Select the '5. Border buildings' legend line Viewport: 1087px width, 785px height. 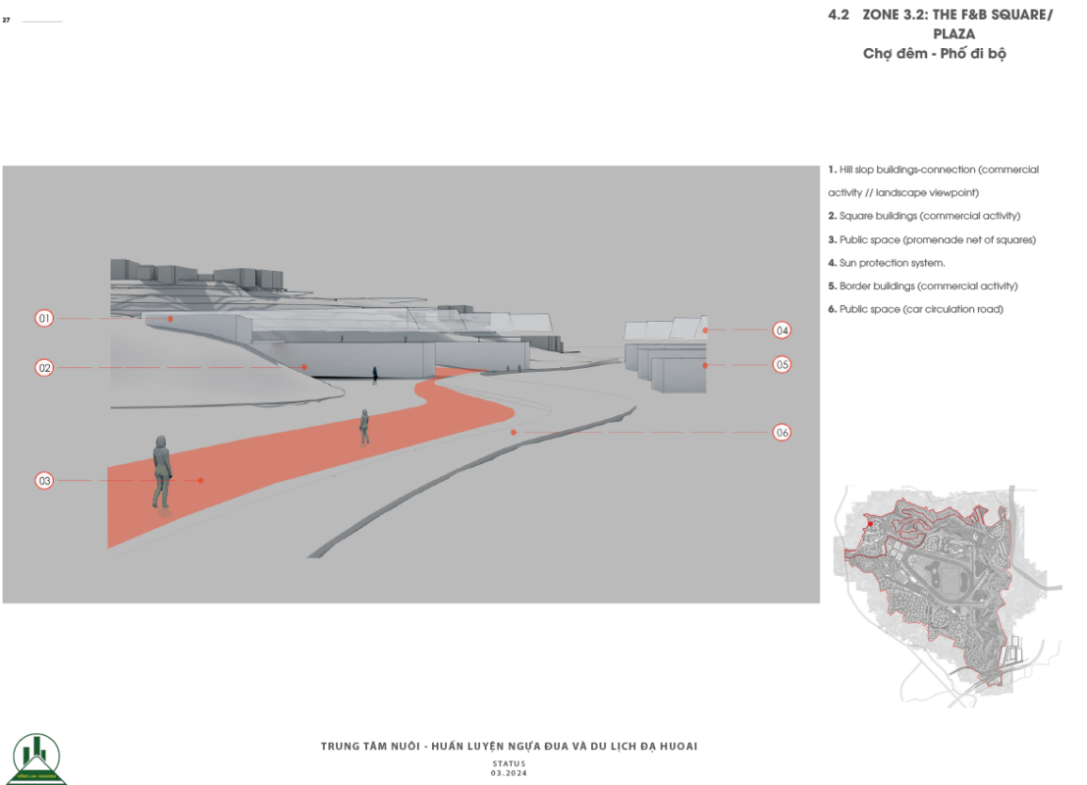point(922,287)
